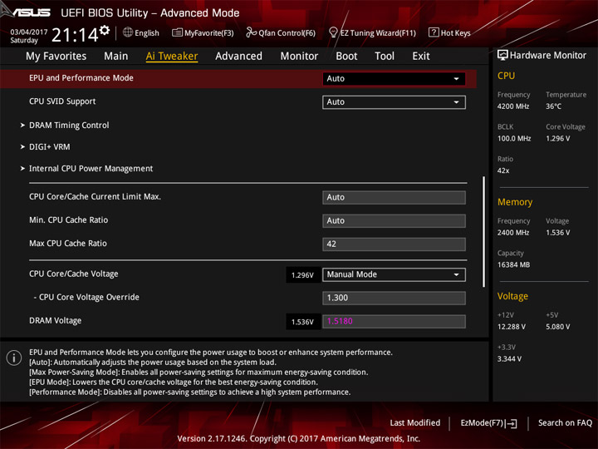Select the Ai Tweaker tab
Viewport: 598px width, 449px height.
pyautogui.click(x=172, y=57)
